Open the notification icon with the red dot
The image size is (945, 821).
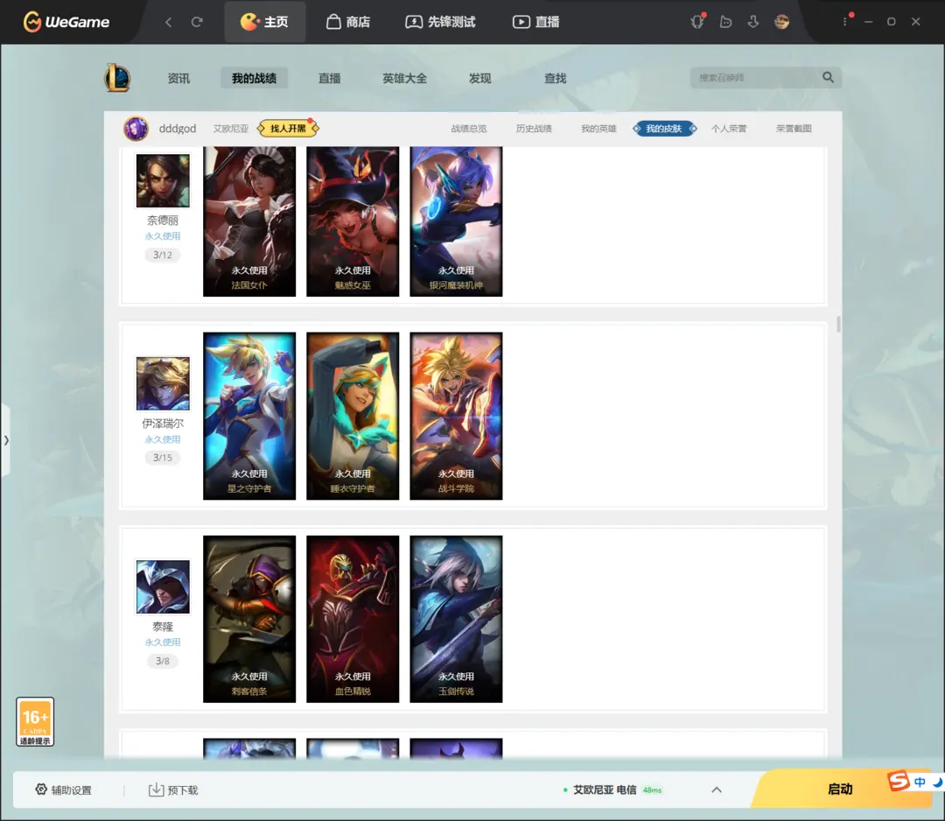pos(698,22)
